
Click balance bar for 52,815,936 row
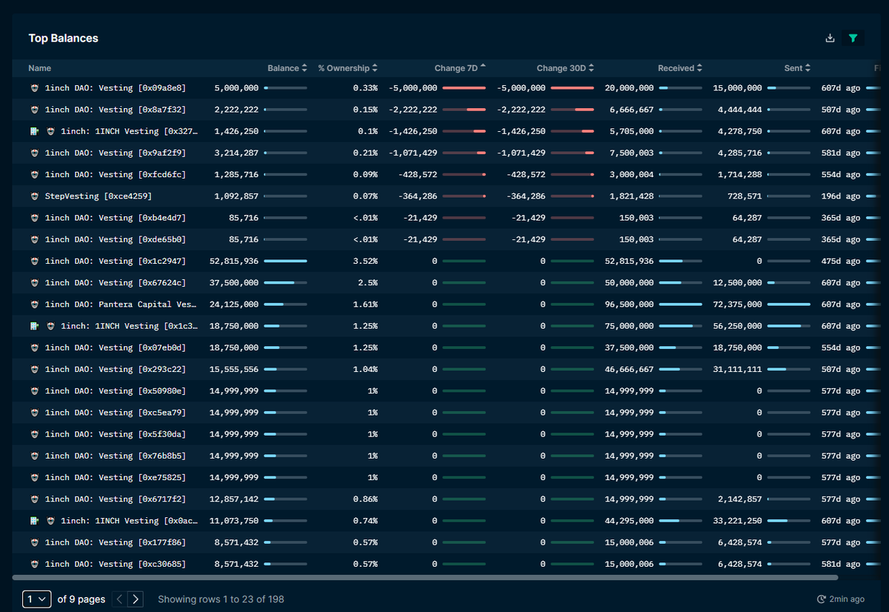coord(285,262)
